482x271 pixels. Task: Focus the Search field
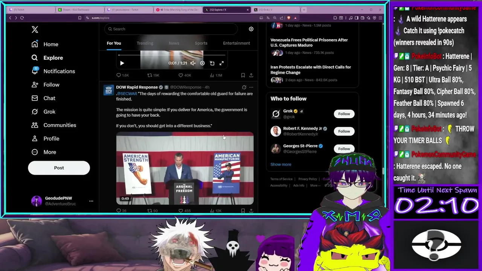coord(171,29)
